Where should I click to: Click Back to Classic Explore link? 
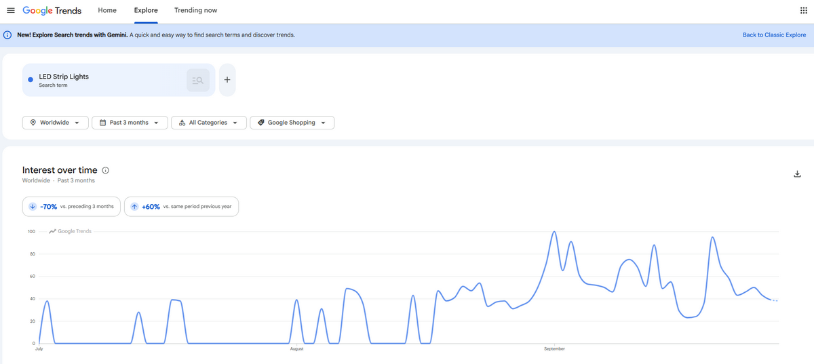(x=774, y=35)
